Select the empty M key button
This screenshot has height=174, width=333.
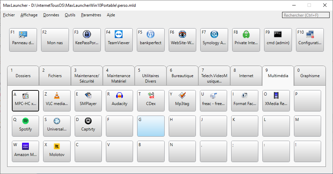[308, 126]
